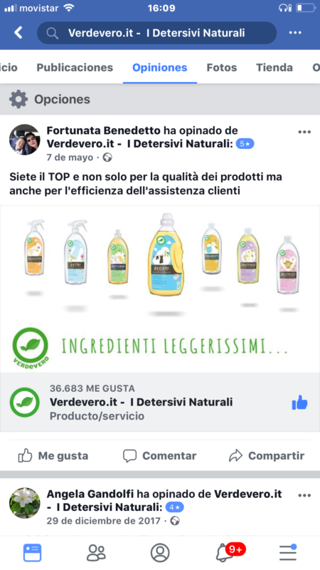Open the Verdevero products banner image
This screenshot has width=320, height=570.
pos(160,289)
